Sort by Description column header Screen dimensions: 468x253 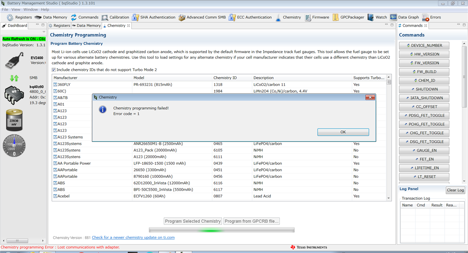302,78
